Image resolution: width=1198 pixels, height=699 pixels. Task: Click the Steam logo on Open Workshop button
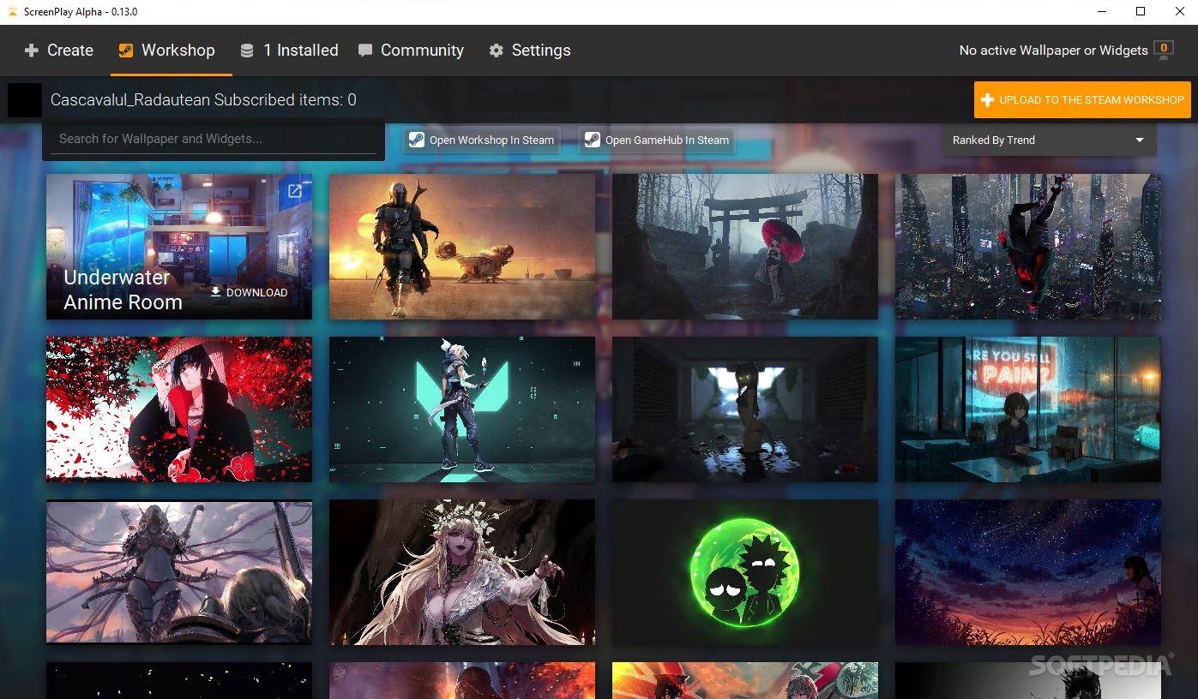point(417,140)
